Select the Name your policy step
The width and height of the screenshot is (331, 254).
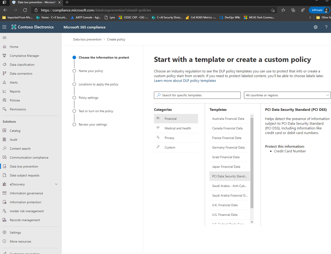tap(91, 71)
